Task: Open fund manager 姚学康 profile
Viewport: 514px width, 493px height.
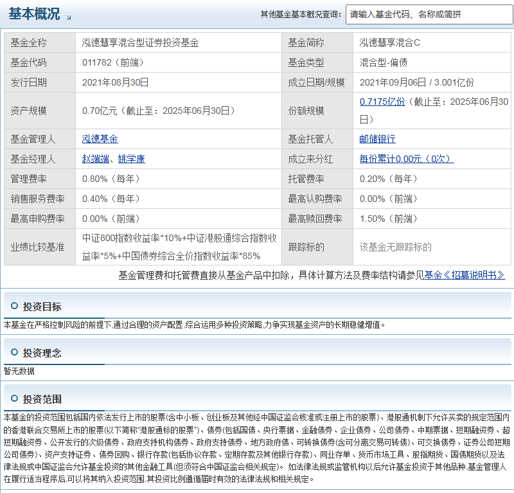Action: click(132, 159)
